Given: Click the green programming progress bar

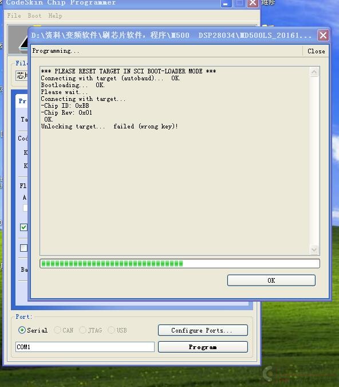Looking at the screenshot, I should (180, 264).
